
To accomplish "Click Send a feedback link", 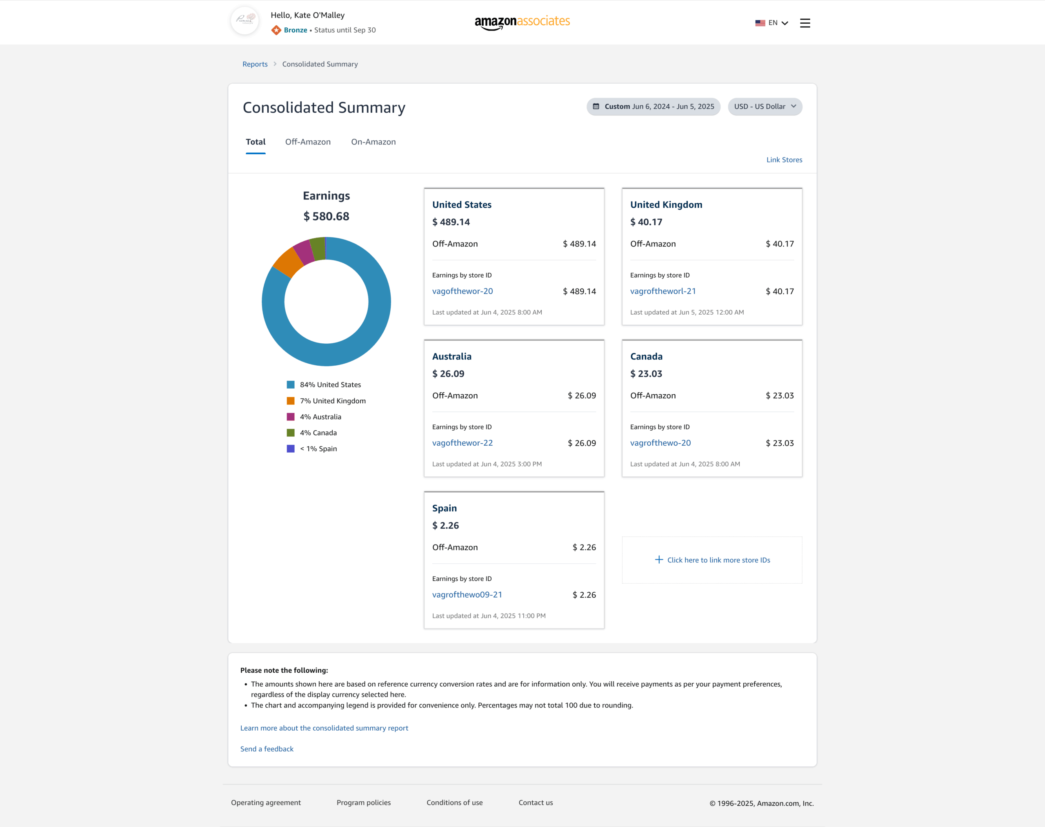I will pyautogui.click(x=267, y=749).
